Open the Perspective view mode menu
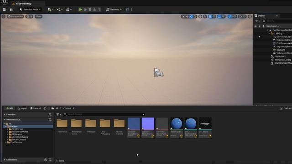292x164 pixels. click(16, 16)
